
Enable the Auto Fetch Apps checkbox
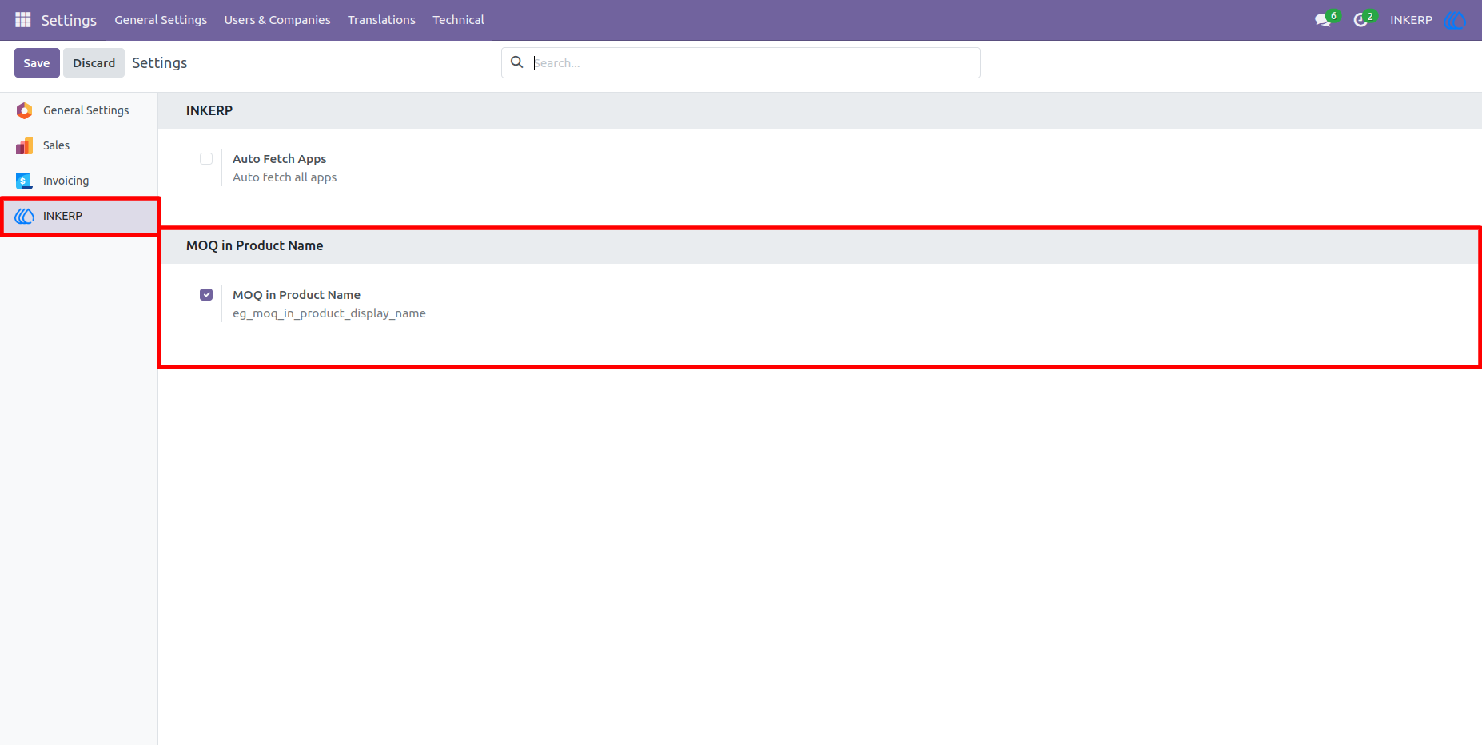tap(206, 158)
